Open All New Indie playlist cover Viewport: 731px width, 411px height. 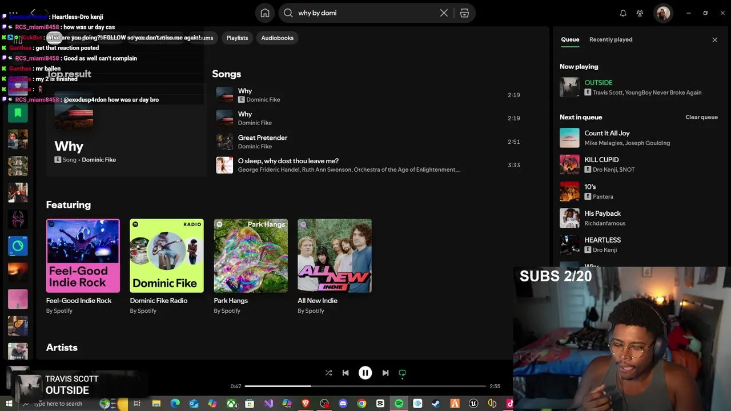(x=335, y=256)
